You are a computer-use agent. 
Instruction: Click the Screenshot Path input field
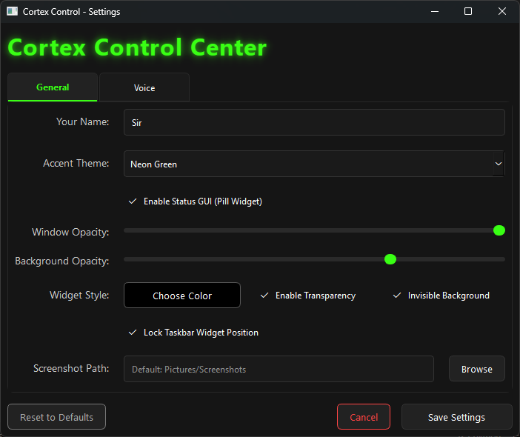(x=279, y=369)
